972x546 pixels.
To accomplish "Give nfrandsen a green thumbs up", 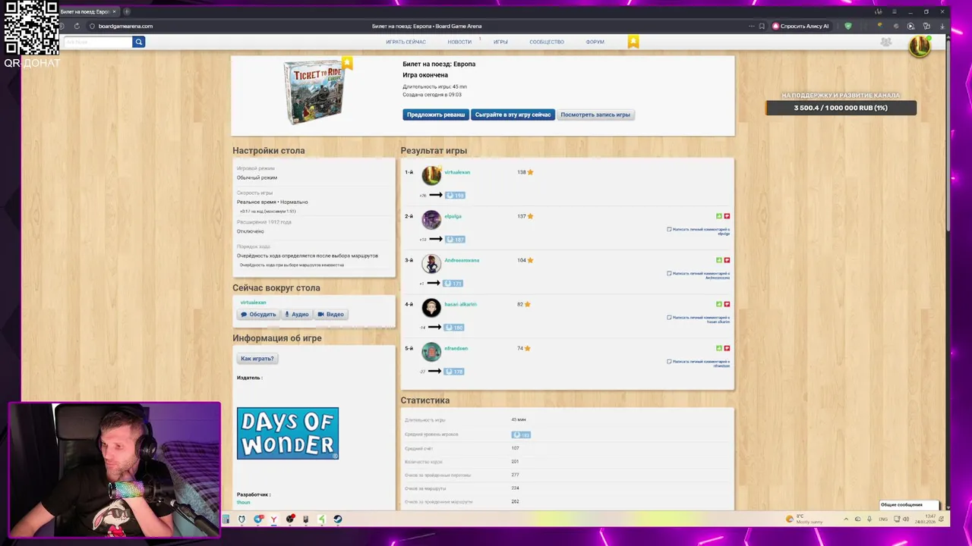I will (x=719, y=348).
